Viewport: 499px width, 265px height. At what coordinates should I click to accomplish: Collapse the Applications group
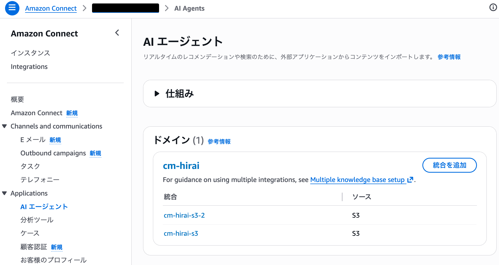pyautogui.click(x=4, y=193)
